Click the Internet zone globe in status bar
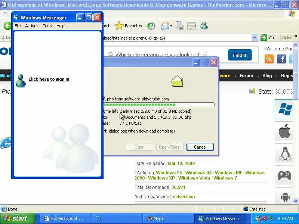This screenshot has height=224, width=299. pos(246,209)
